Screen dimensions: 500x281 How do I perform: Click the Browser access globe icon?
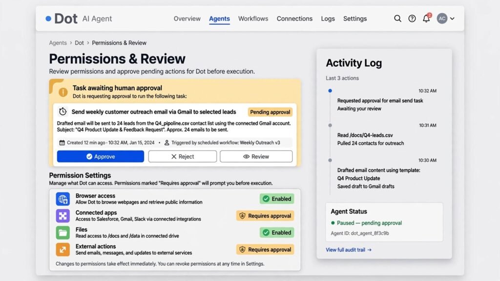point(63,199)
